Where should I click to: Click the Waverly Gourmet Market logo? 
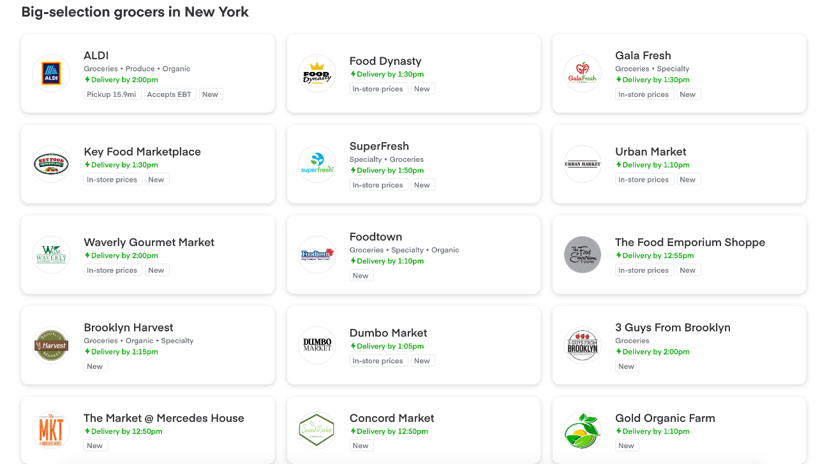coord(51,254)
